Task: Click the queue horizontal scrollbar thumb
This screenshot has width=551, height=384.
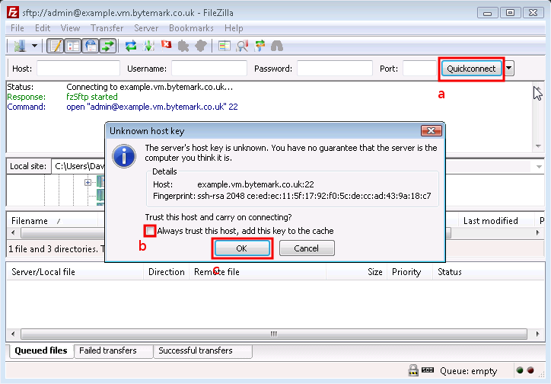Action: (x=274, y=334)
